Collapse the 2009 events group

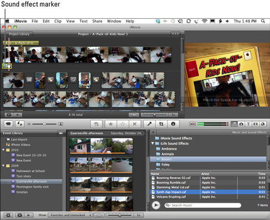click(x=3, y=166)
